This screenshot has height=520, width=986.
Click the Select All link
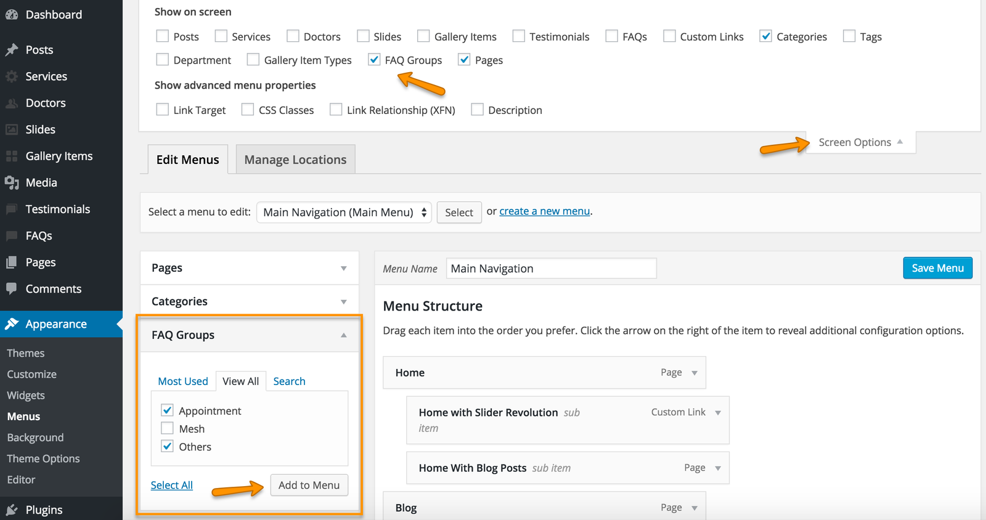(x=172, y=485)
